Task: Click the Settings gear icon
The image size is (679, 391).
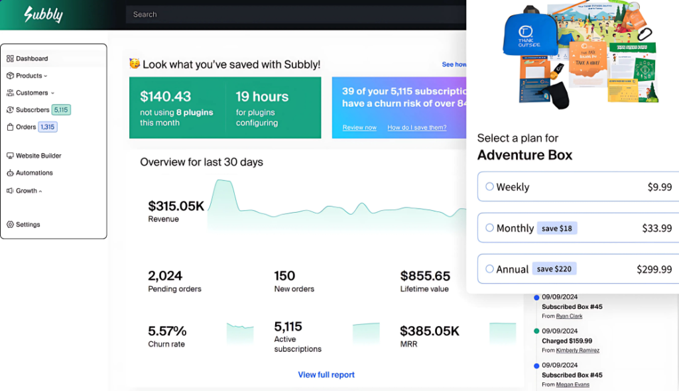Action: click(x=10, y=224)
